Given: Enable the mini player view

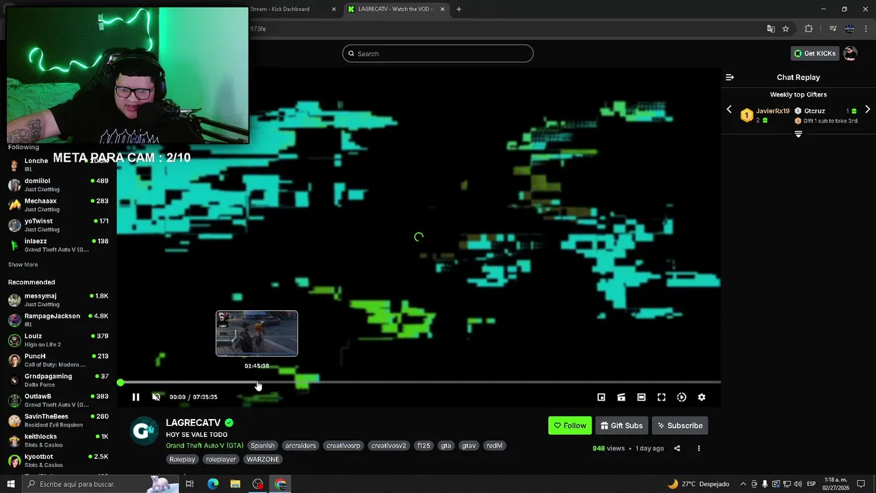Looking at the screenshot, I should 601,397.
